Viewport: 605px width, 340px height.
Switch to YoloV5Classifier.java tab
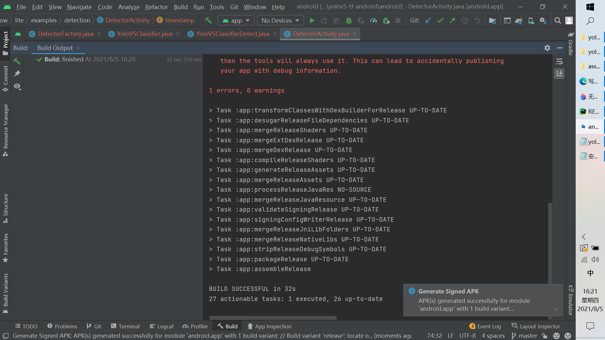144,34
